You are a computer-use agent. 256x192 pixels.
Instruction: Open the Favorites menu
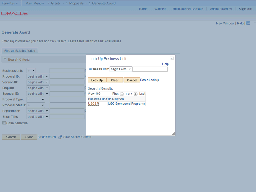[10, 3]
